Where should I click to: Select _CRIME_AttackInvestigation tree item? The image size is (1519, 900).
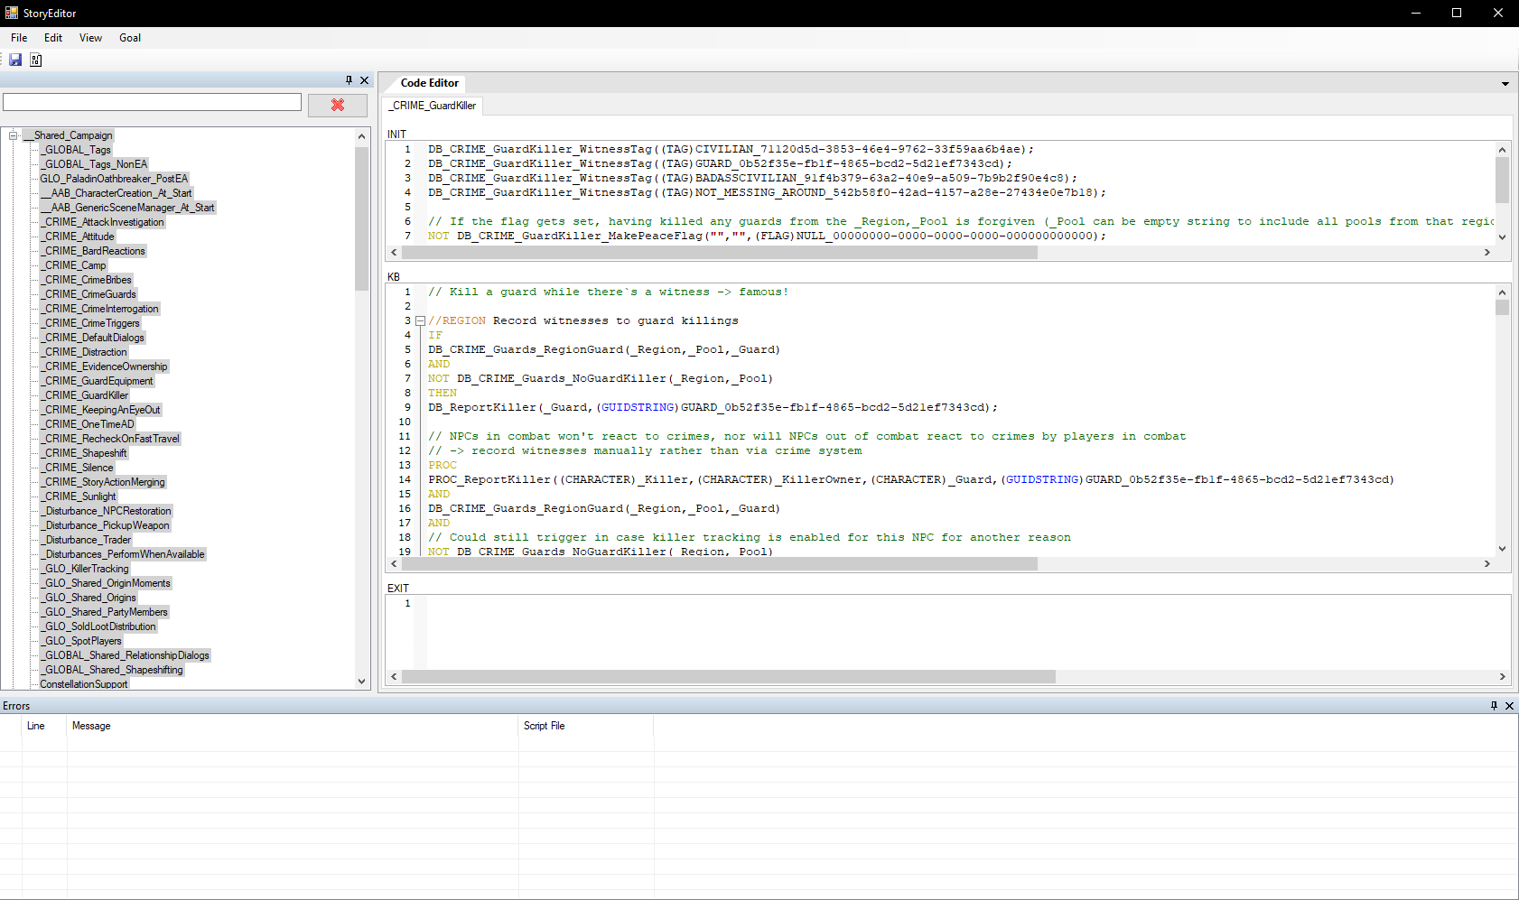click(x=102, y=222)
